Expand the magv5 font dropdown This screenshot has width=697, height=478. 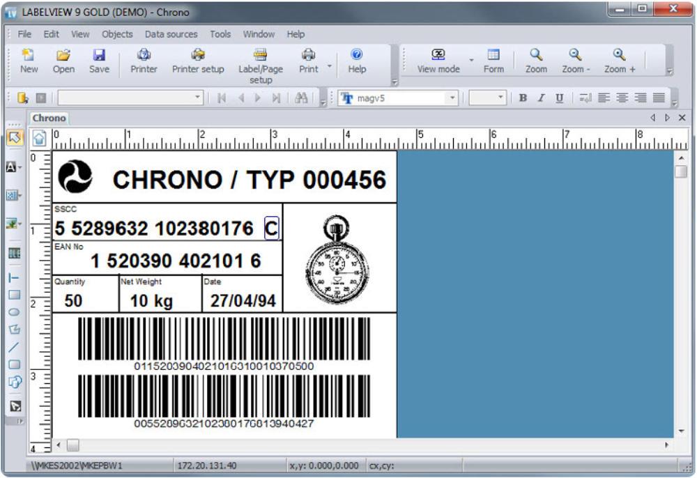[452, 98]
